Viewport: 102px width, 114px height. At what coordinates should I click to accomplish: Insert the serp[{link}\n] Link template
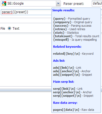click(68, 89)
